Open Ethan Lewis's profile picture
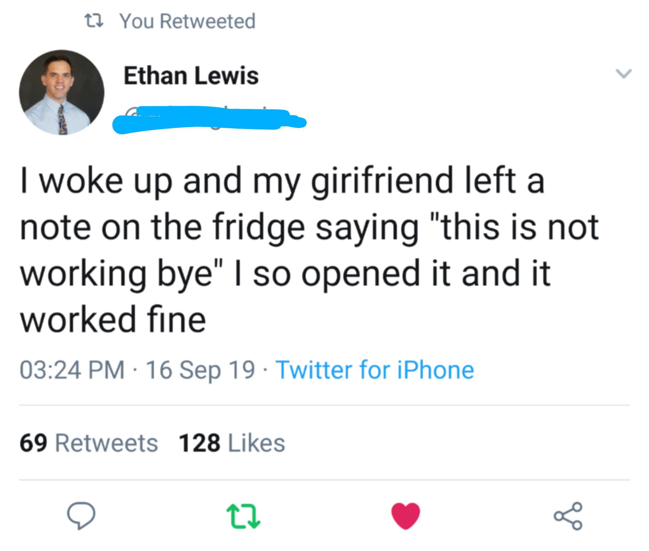 click(61, 92)
